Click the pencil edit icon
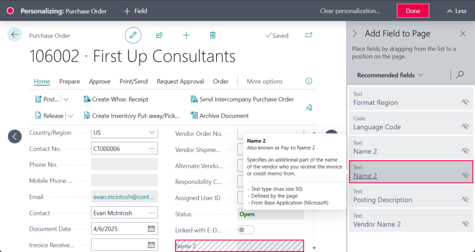Screen dimensions: 475x252 tap(133, 35)
